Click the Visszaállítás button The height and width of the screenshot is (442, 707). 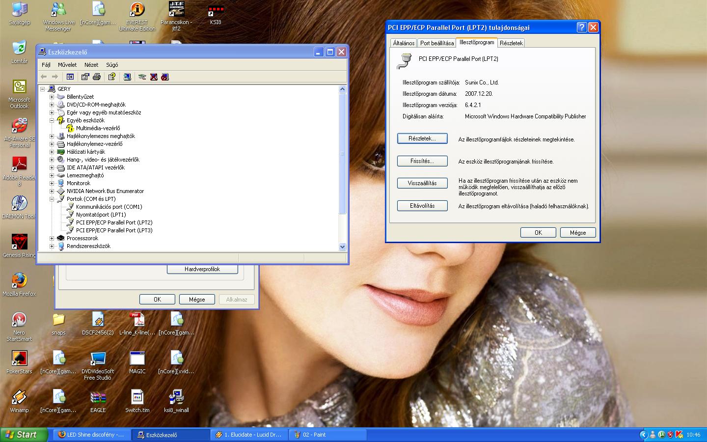tap(422, 183)
